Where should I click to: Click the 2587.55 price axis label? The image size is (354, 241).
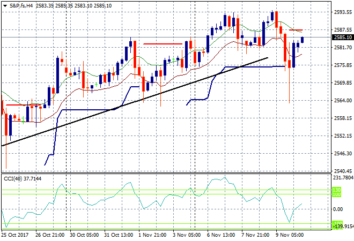[343, 30]
